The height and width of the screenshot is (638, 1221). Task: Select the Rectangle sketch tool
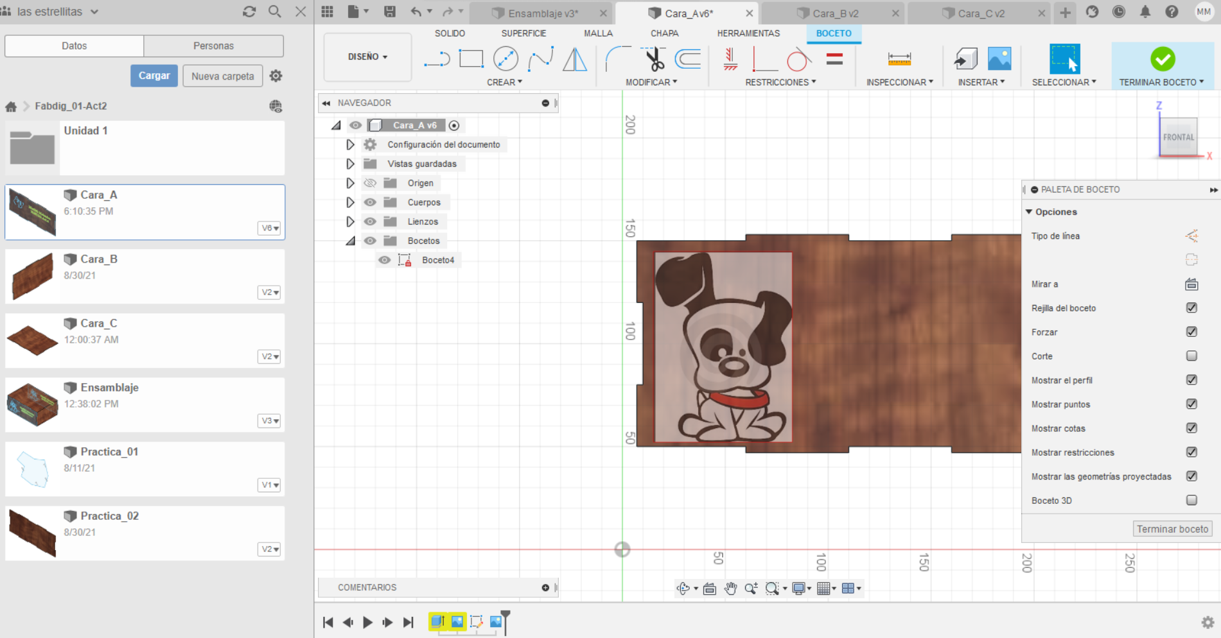pos(471,59)
